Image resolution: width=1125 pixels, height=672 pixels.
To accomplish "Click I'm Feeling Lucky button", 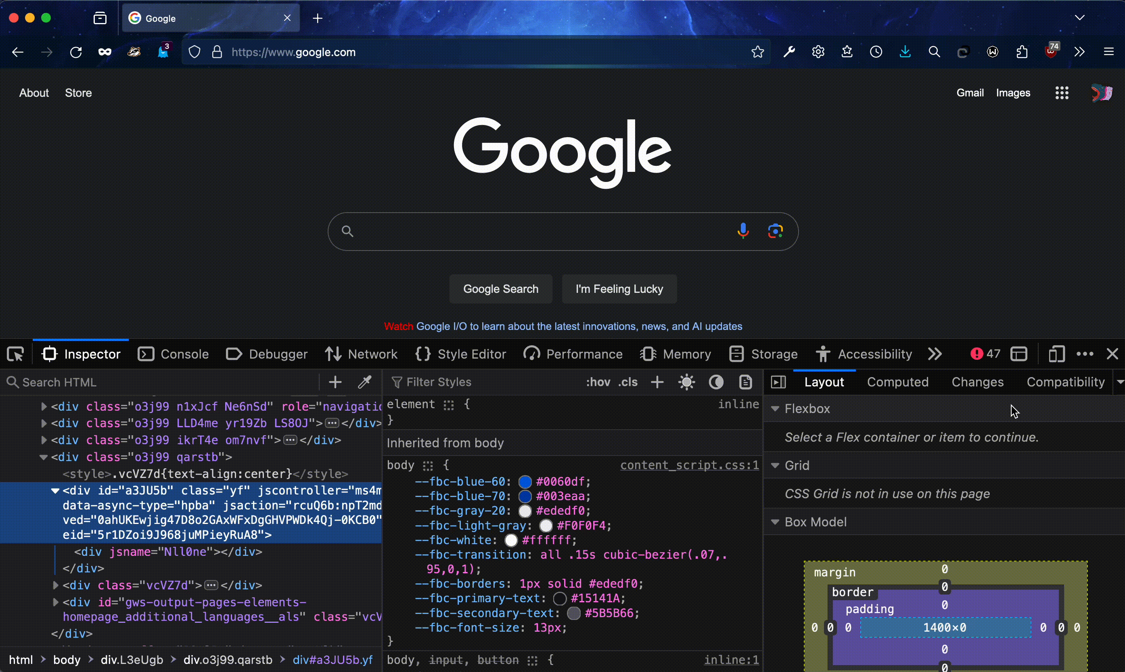I will tap(619, 289).
